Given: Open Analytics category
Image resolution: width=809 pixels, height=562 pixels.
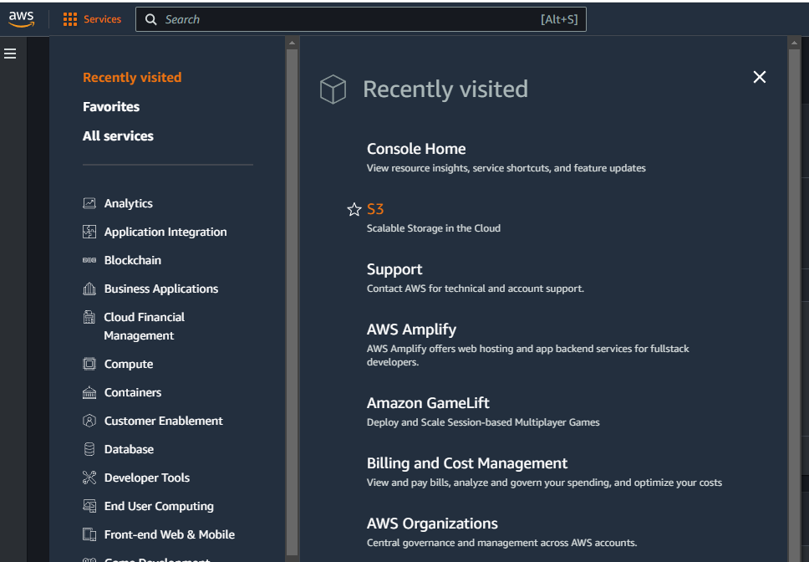Looking at the screenshot, I should point(129,203).
